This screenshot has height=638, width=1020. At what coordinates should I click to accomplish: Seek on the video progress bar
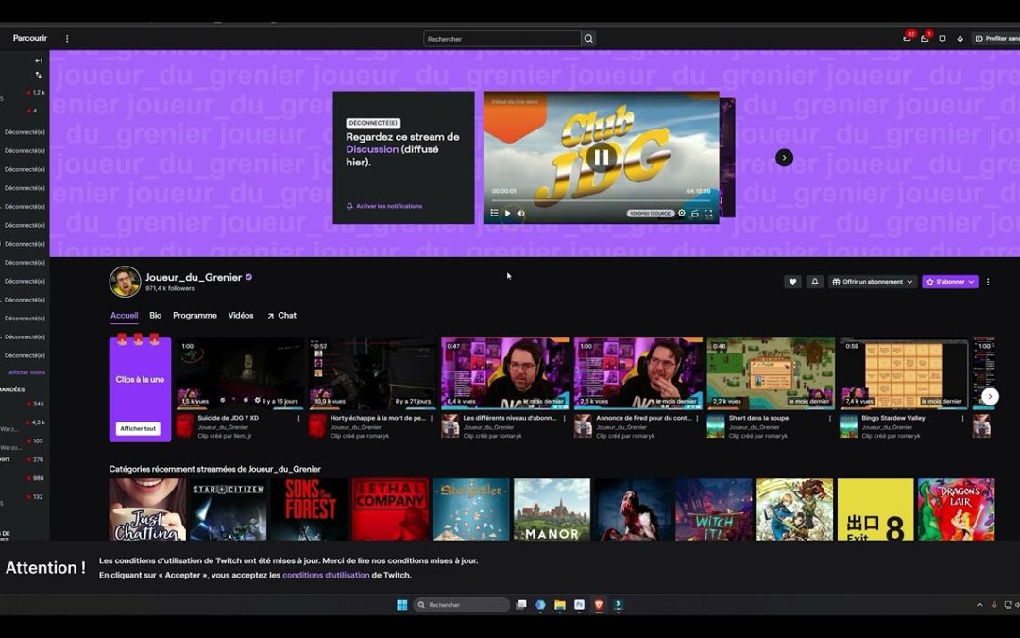click(601, 200)
